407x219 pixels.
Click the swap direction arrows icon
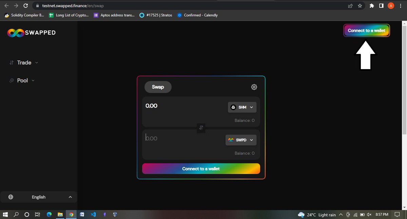click(x=201, y=127)
